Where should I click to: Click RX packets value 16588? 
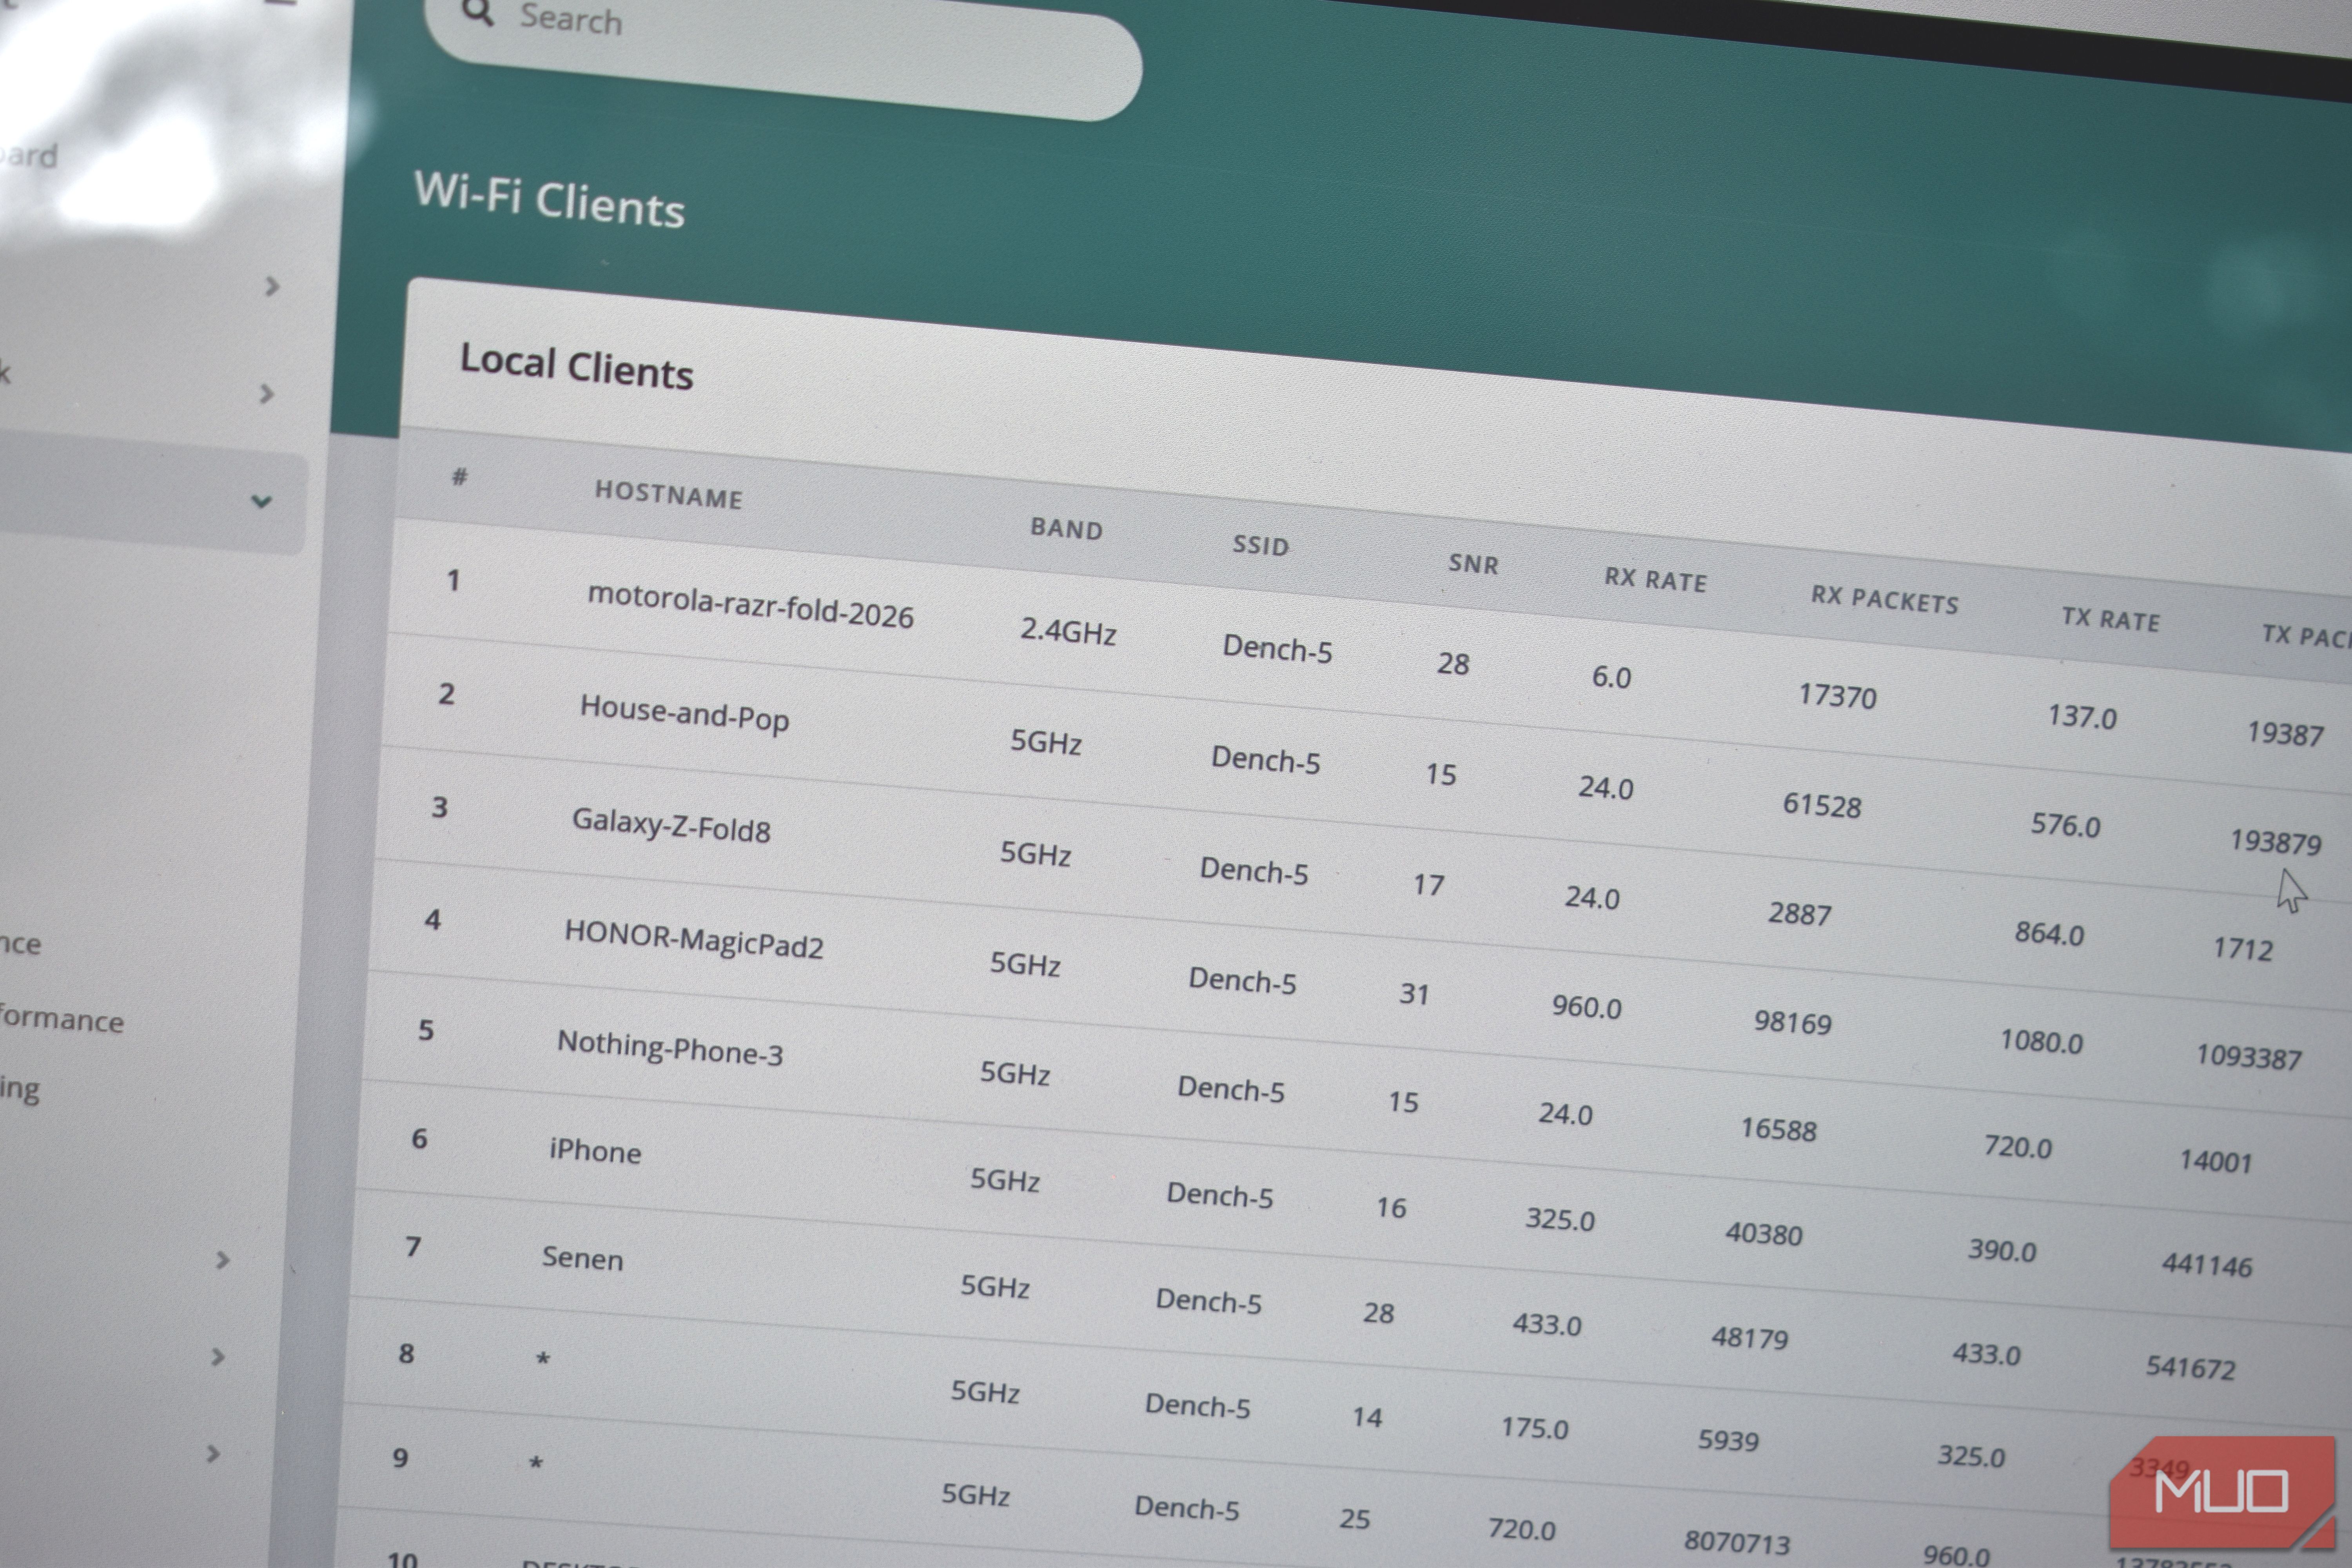pyautogui.click(x=1778, y=1129)
